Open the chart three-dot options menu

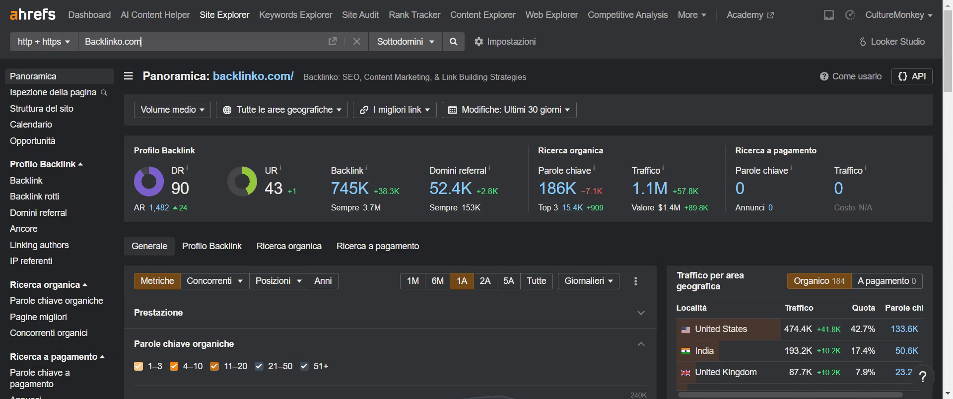coord(635,281)
